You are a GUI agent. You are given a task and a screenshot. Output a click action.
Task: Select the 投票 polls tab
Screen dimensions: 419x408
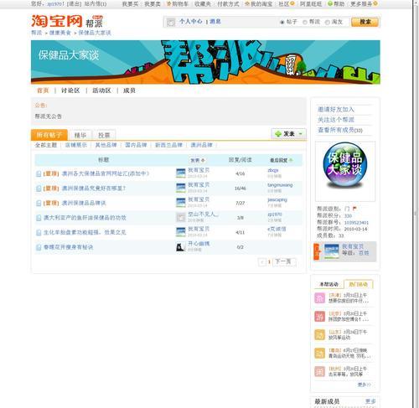pyautogui.click(x=104, y=135)
